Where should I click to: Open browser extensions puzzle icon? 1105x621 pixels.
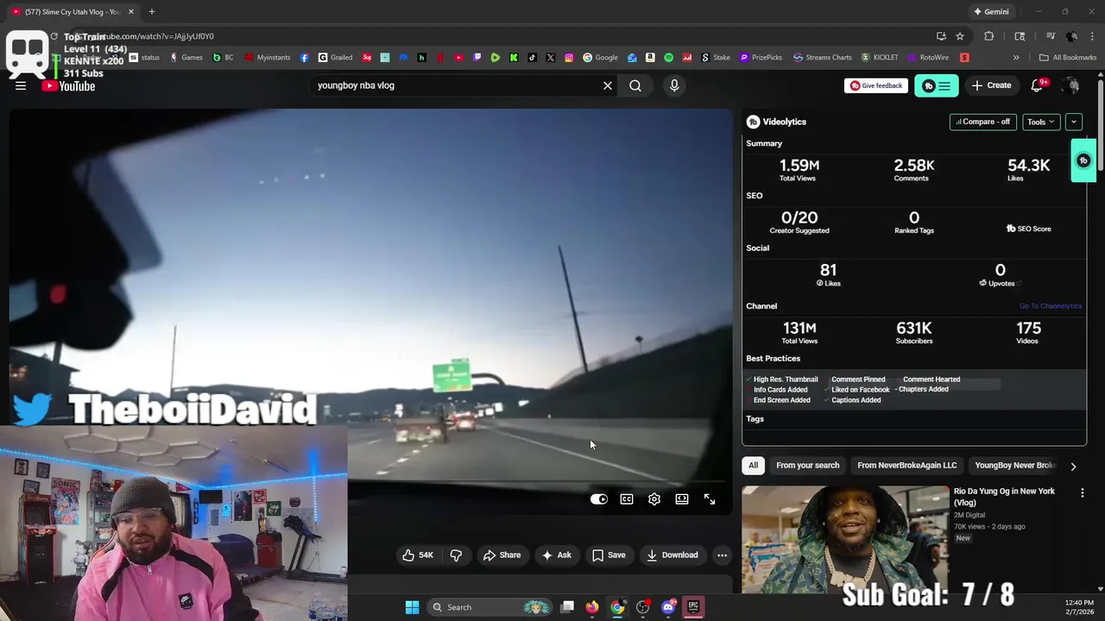[989, 36]
